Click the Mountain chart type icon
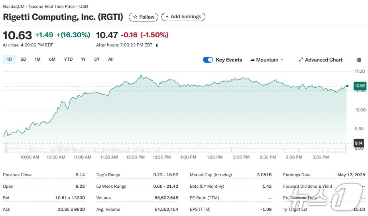The width and height of the screenshot is (368, 216). [x=252, y=60]
